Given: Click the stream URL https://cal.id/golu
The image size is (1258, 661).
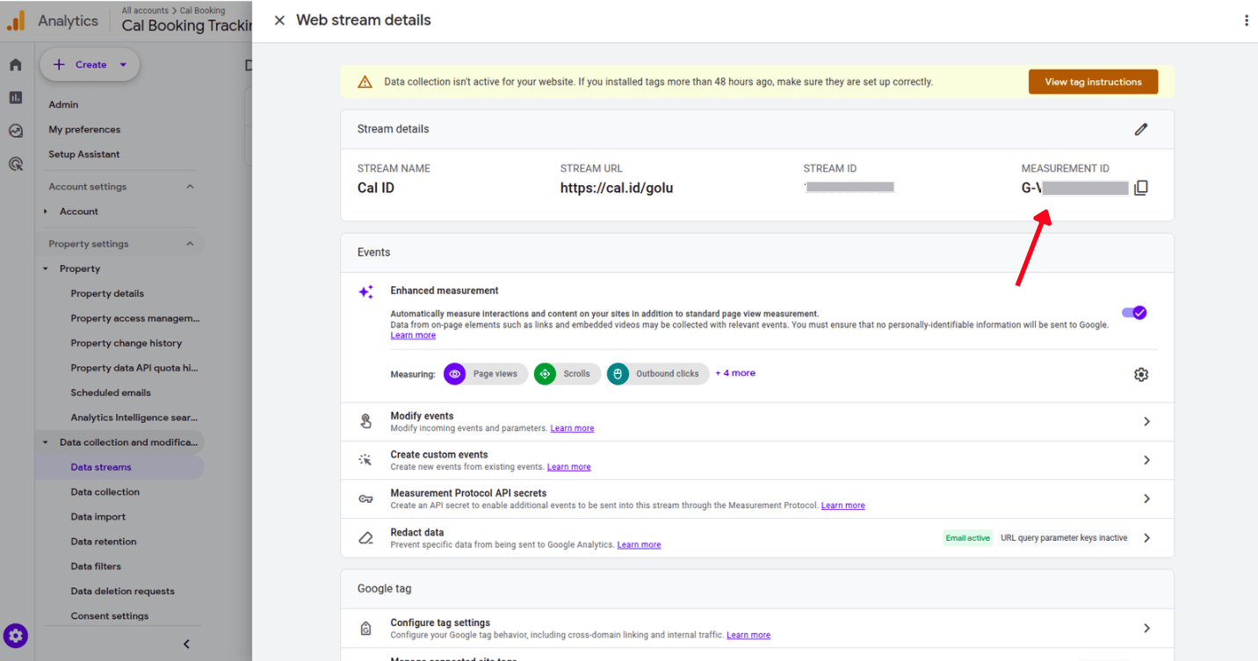Looking at the screenshot, I should (617, 188).
